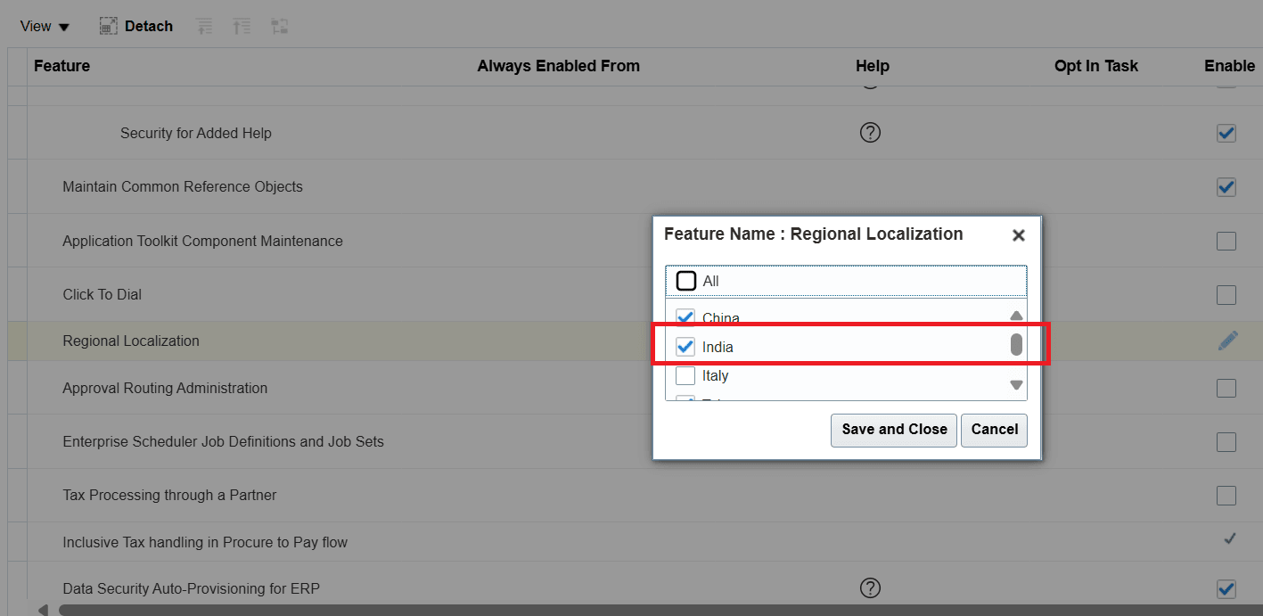The image size is (1263, 616).
Task: Click the Save and Close button
Action: pyautogui.click(x=893, y=430)
